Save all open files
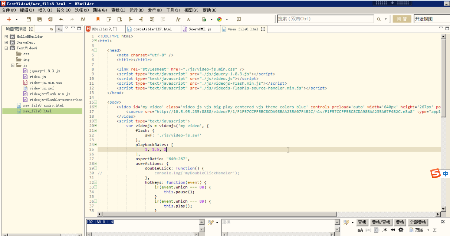This screenshot has width=450, height=236. pyautogui.click(x=40, y=19)
